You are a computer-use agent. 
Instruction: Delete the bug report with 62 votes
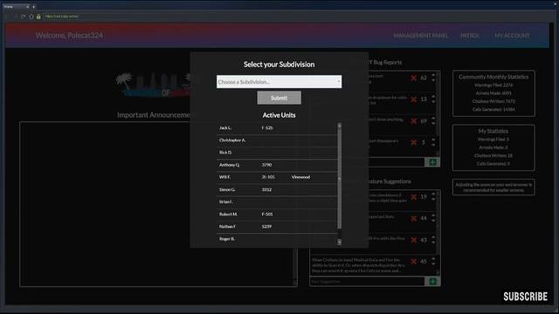(x=413, y=78)
